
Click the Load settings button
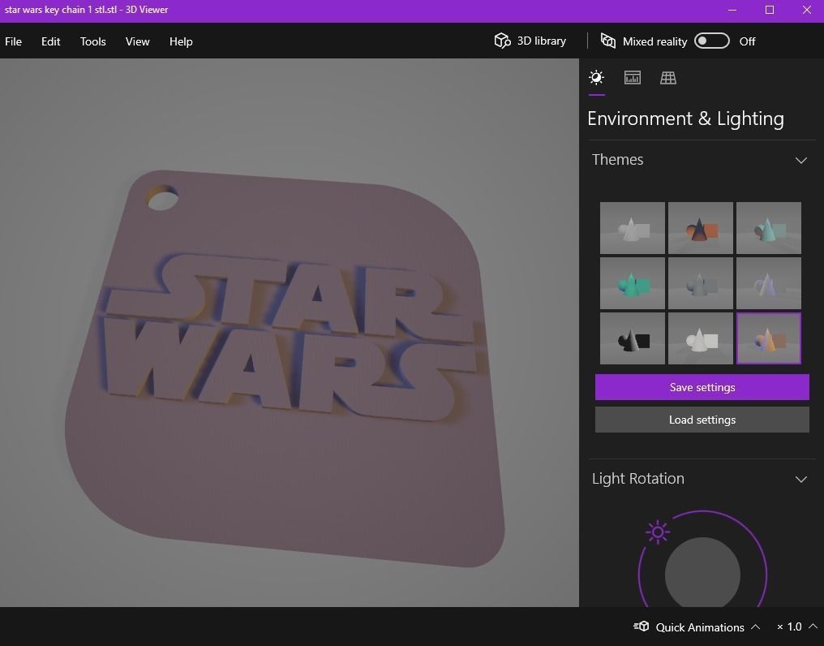(x=702, y=420)
